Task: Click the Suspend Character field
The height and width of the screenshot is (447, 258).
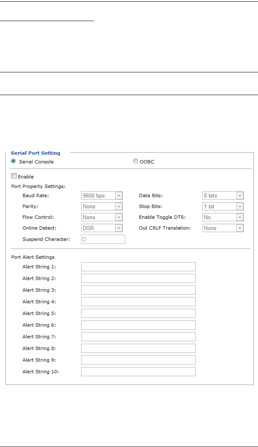Action: (103, 239)
